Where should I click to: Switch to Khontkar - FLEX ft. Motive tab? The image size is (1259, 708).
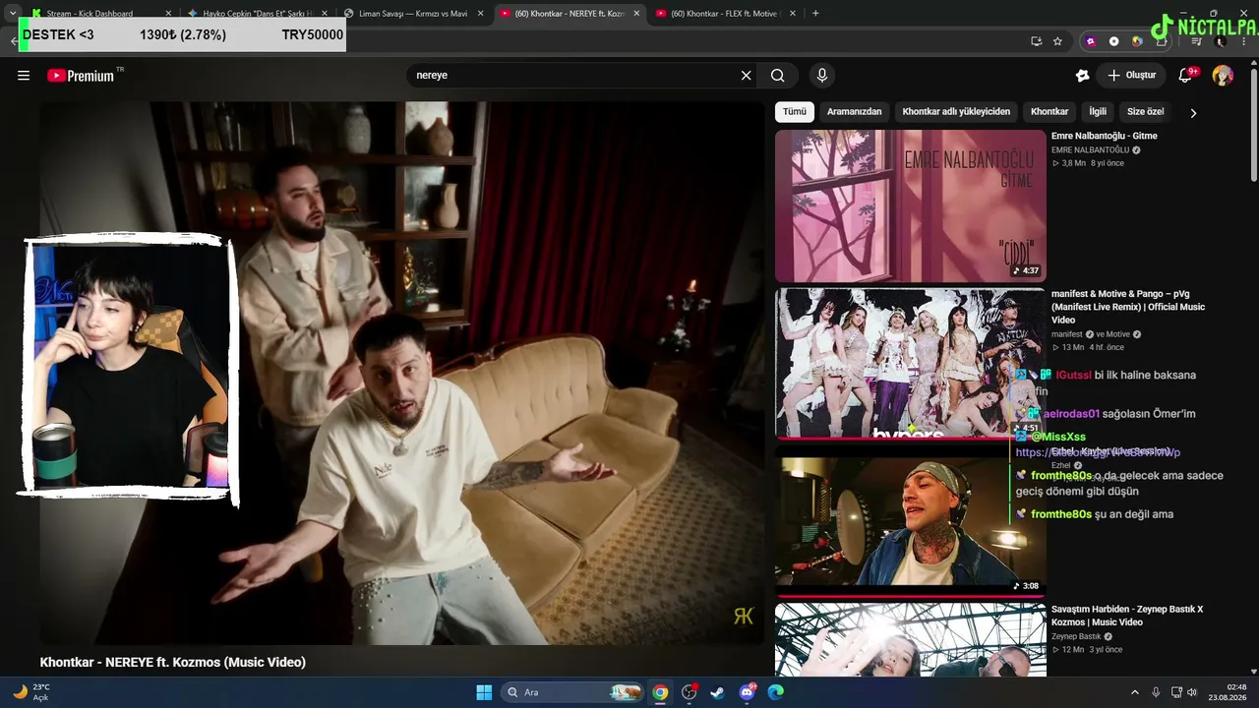click(x=725, y=14)
